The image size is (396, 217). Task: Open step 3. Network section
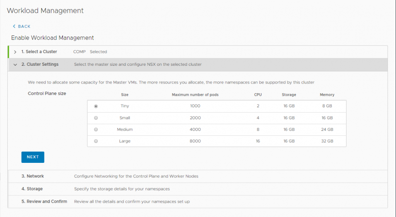point(32,176)
